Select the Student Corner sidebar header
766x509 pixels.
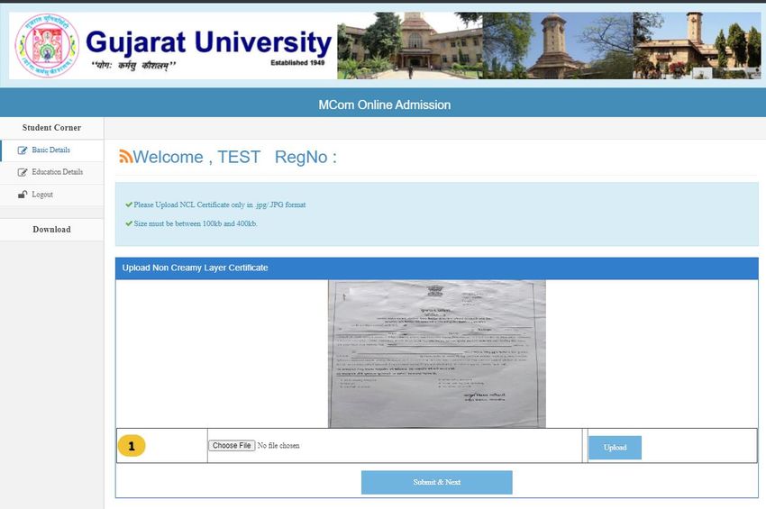coord(51,128)
